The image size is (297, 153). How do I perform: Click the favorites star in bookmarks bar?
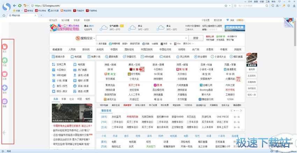14,11
